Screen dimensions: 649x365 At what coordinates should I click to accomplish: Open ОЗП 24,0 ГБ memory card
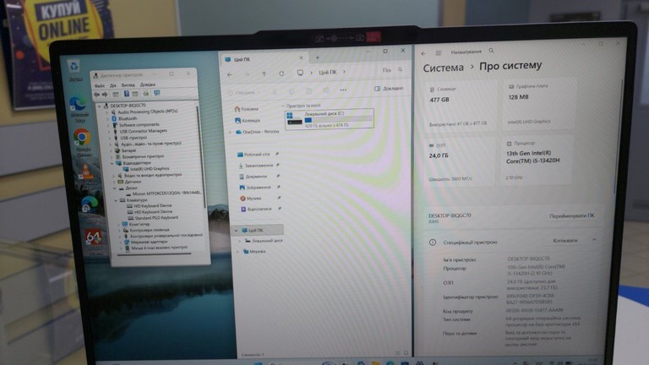pyautogui.click(x=461, y=162)
